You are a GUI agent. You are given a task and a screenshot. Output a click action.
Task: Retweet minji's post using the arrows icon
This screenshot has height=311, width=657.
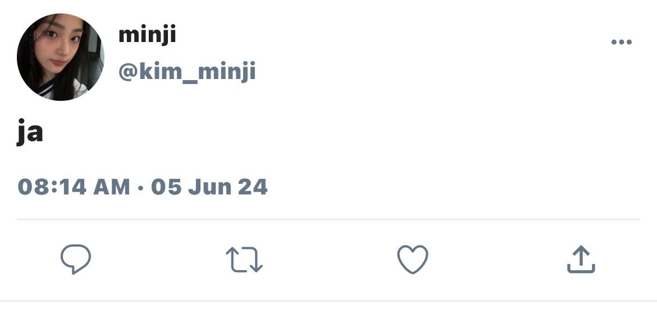(x=244, y=259)
